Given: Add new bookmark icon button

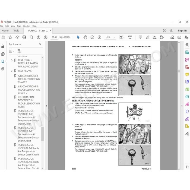Looking at the screenshot, I should (19, 51).
